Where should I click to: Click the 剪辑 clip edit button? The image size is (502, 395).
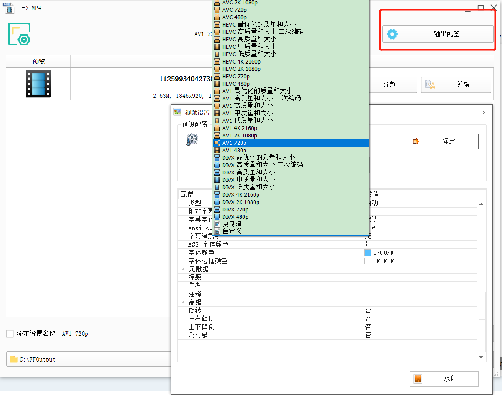tap(456, 84)
